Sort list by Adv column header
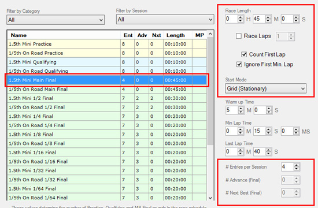318x208 pixels. point(142,35)
